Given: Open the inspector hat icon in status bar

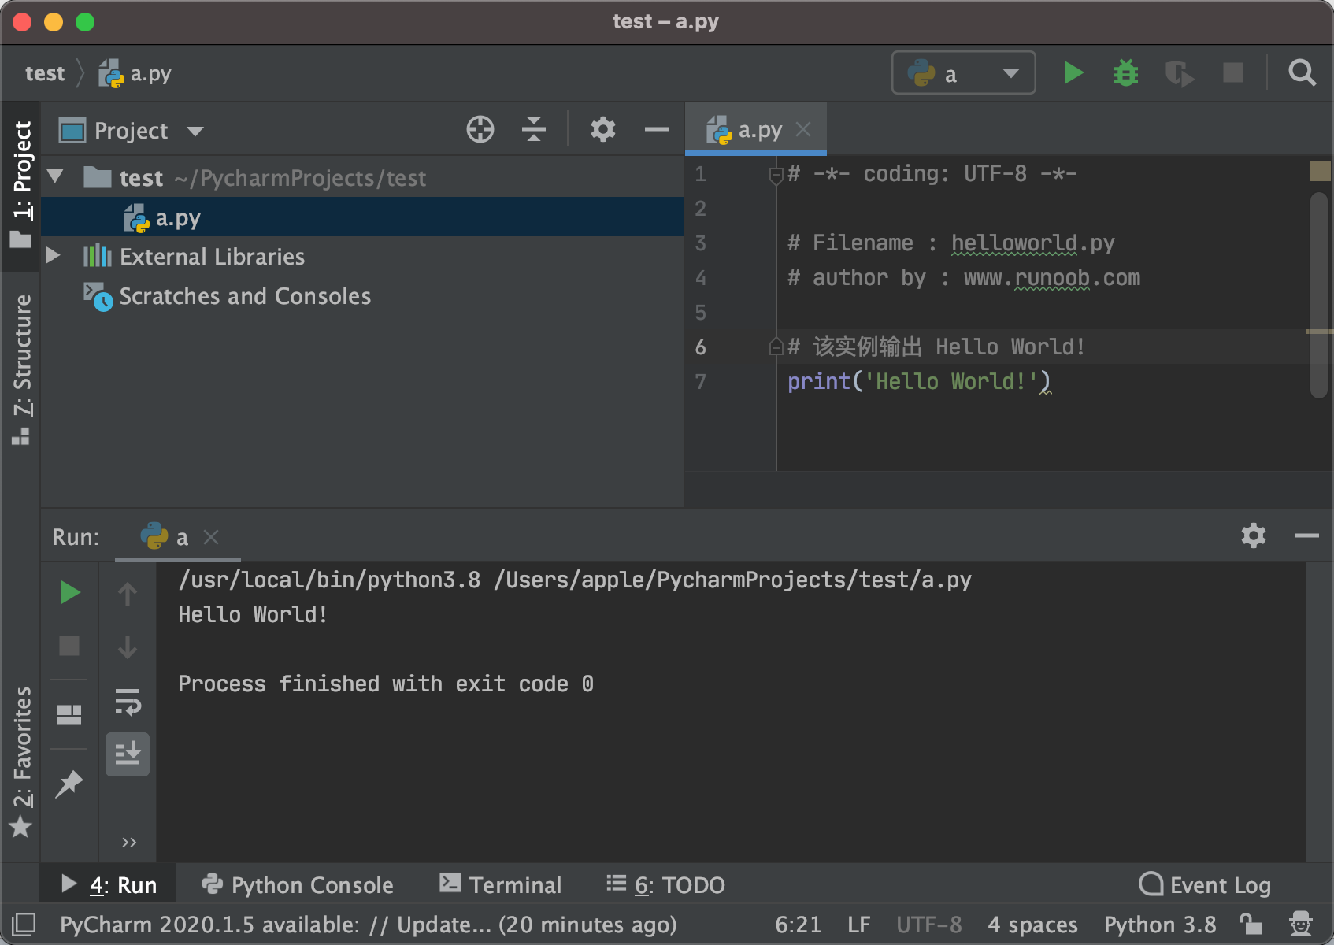Looking at the screenshot, I should [1300, 924].
